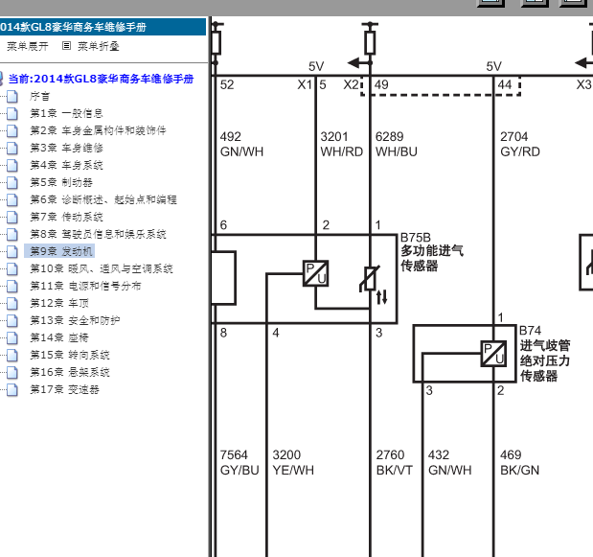The width and height of the screenshot is (593, 557).
Task: Click the page icon beside 第13章 安全和防护
Action: click(12, 320)
